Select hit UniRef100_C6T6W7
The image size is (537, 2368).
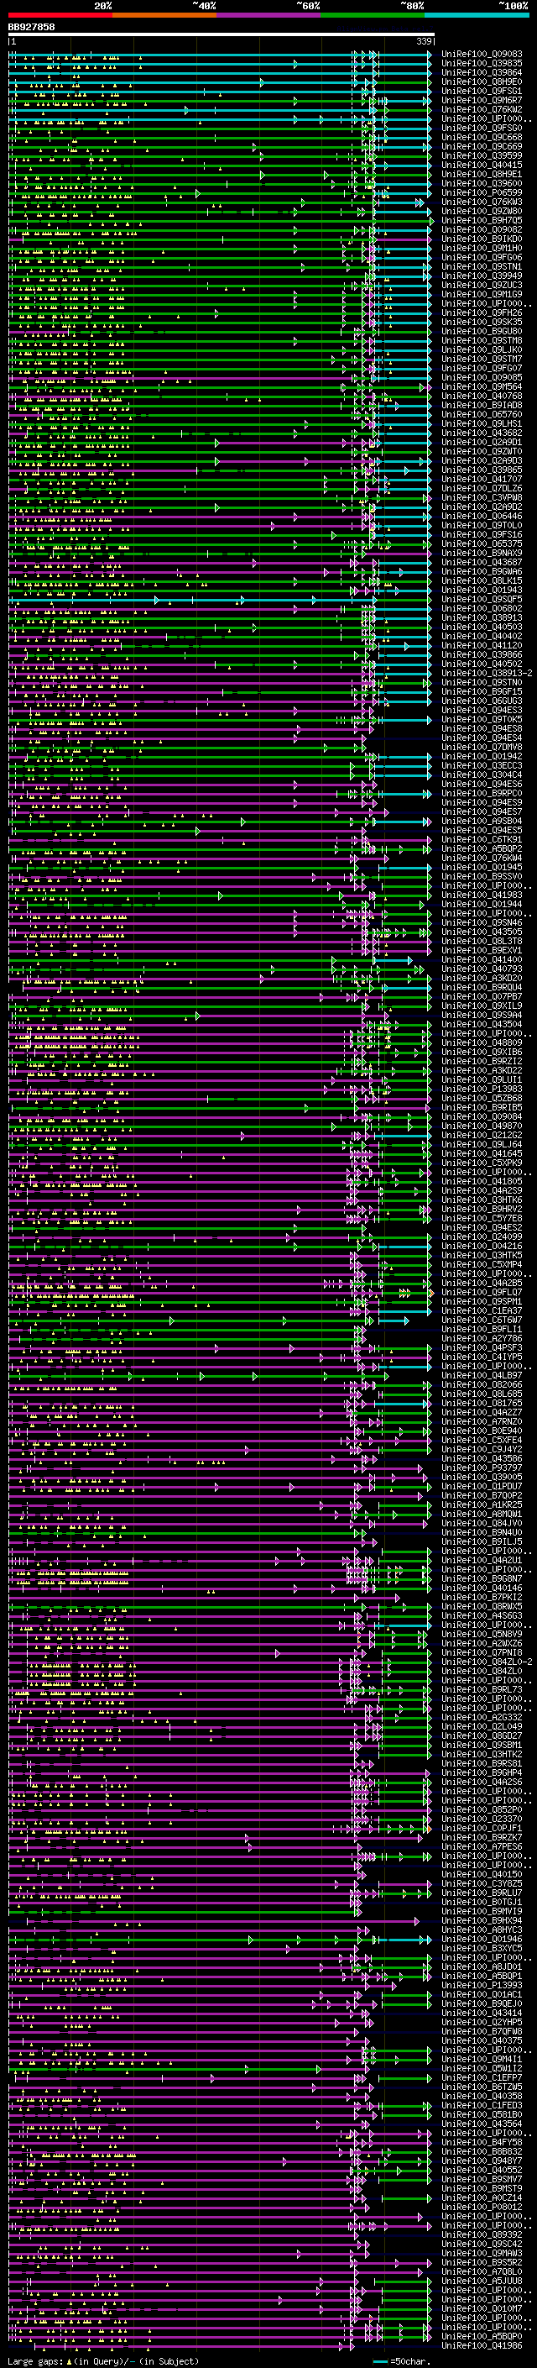[482, 1321]
